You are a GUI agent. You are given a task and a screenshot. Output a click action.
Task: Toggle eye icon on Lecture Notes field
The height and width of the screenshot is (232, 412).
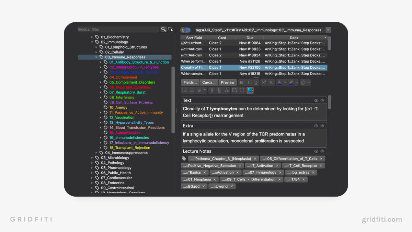point(316,151)
